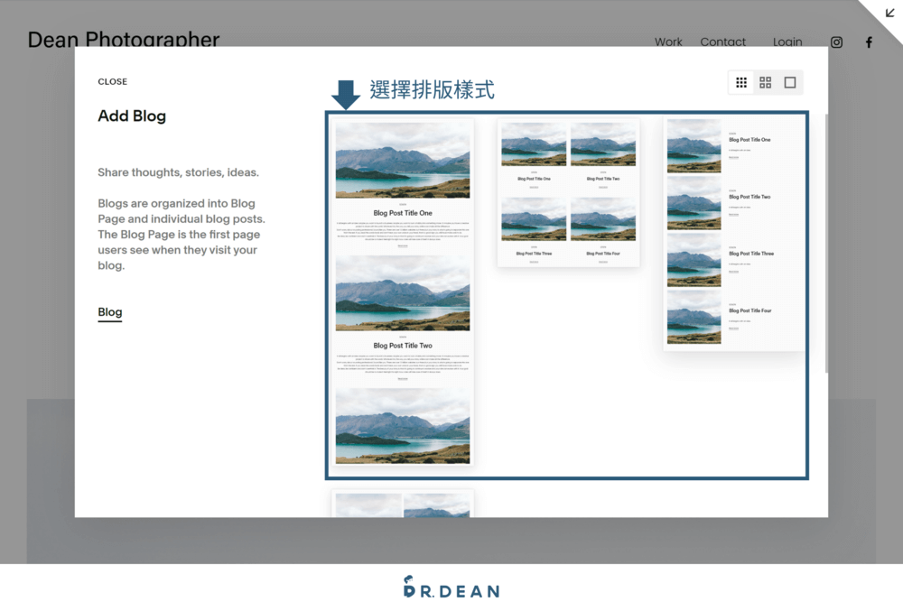
Task: Open the Contact menu item
Action: tap(722, 42)
